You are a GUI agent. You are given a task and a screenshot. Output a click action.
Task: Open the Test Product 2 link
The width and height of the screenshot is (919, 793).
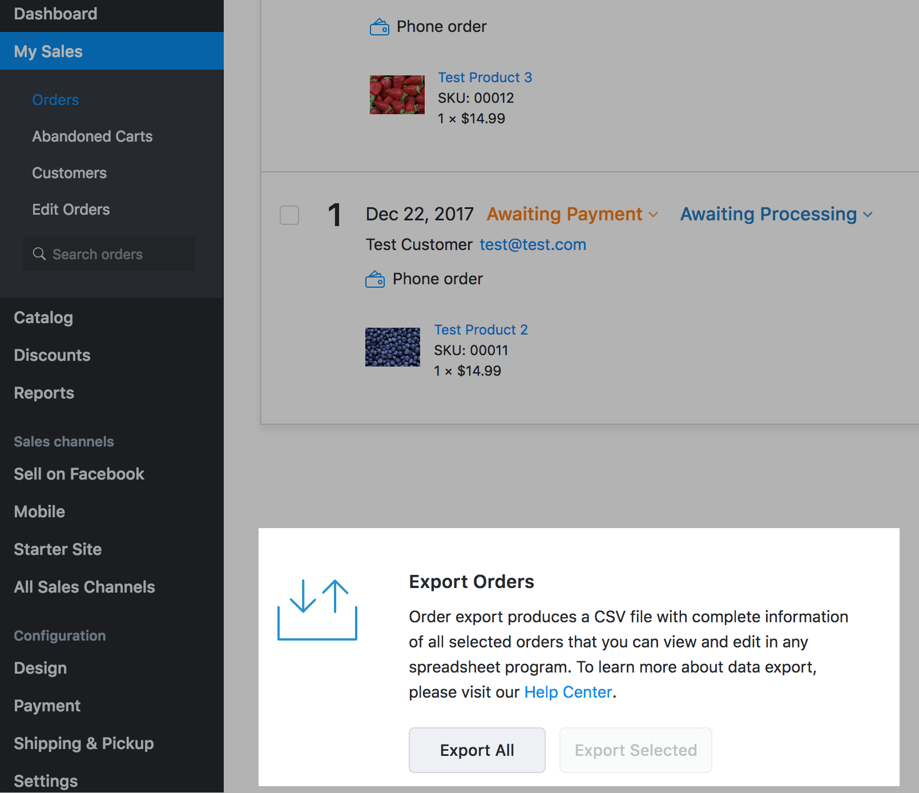(x=481, y=329)
